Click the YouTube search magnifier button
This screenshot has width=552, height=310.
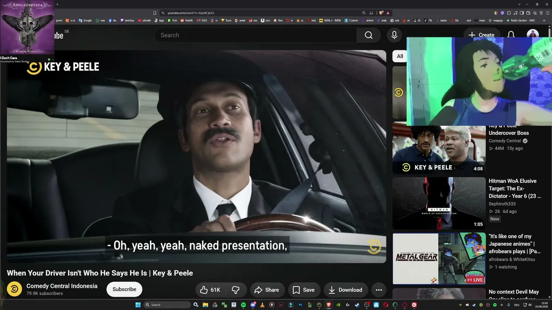pyautogui.click(x=368, y=35)
